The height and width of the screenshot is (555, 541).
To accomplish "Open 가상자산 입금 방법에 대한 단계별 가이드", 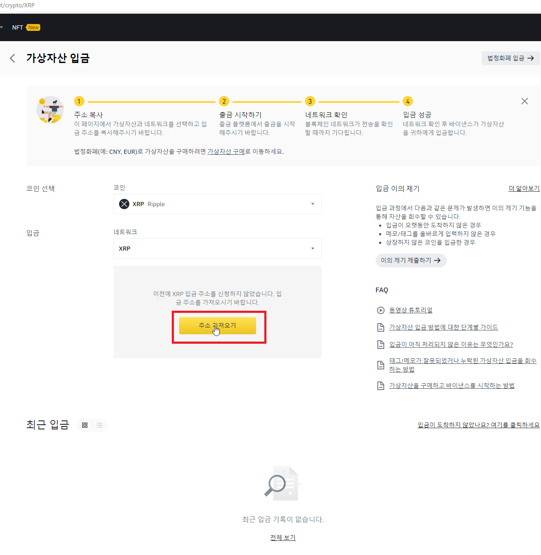I will (x=443, y=327).
